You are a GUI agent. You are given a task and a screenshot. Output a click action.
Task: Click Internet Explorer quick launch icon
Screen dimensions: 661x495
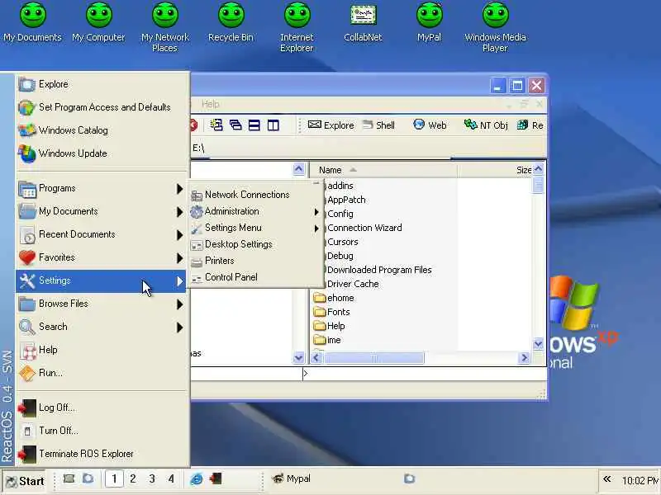pyautogui.click(x=197, y=479)
